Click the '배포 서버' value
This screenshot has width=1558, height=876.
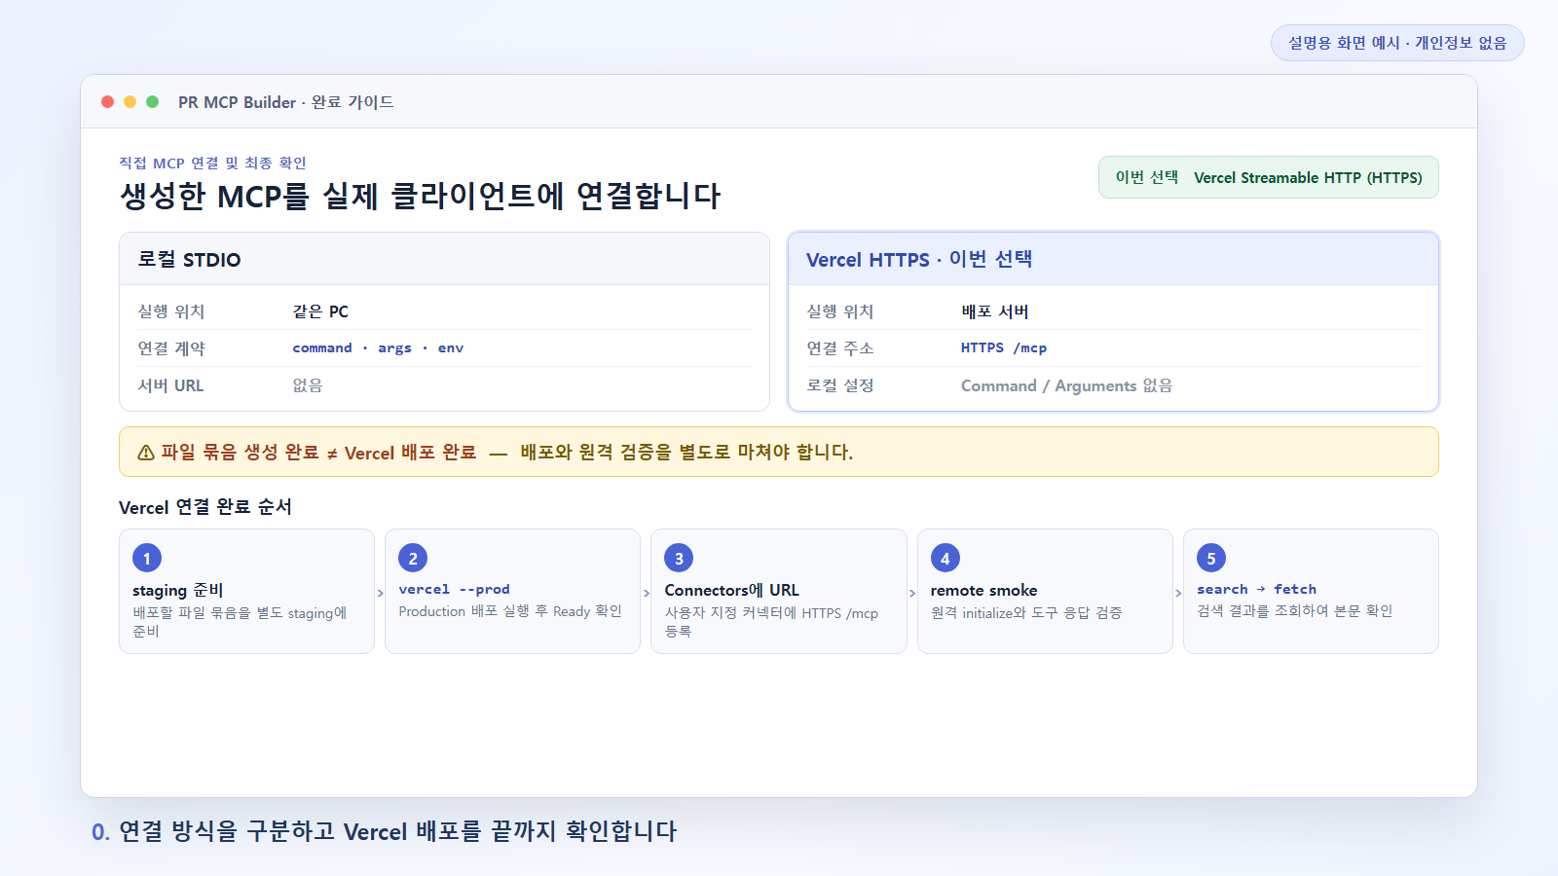point(994,311)
